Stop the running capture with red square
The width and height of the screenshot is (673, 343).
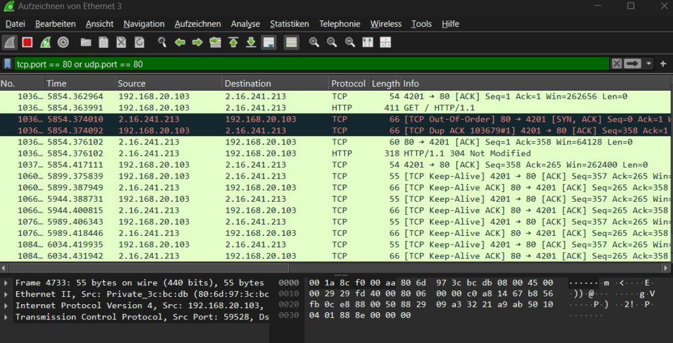click(x=28, y=43)
